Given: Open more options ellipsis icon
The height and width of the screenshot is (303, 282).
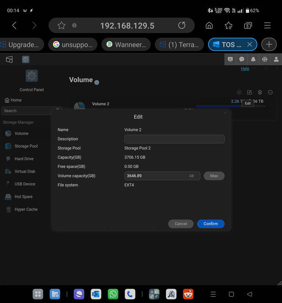Looking at the screenshot, I should tap(270, 92).
